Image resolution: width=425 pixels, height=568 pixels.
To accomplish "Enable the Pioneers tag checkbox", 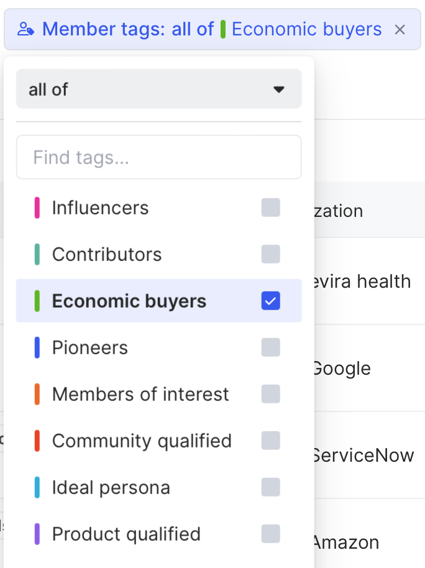I will [271, 347].
